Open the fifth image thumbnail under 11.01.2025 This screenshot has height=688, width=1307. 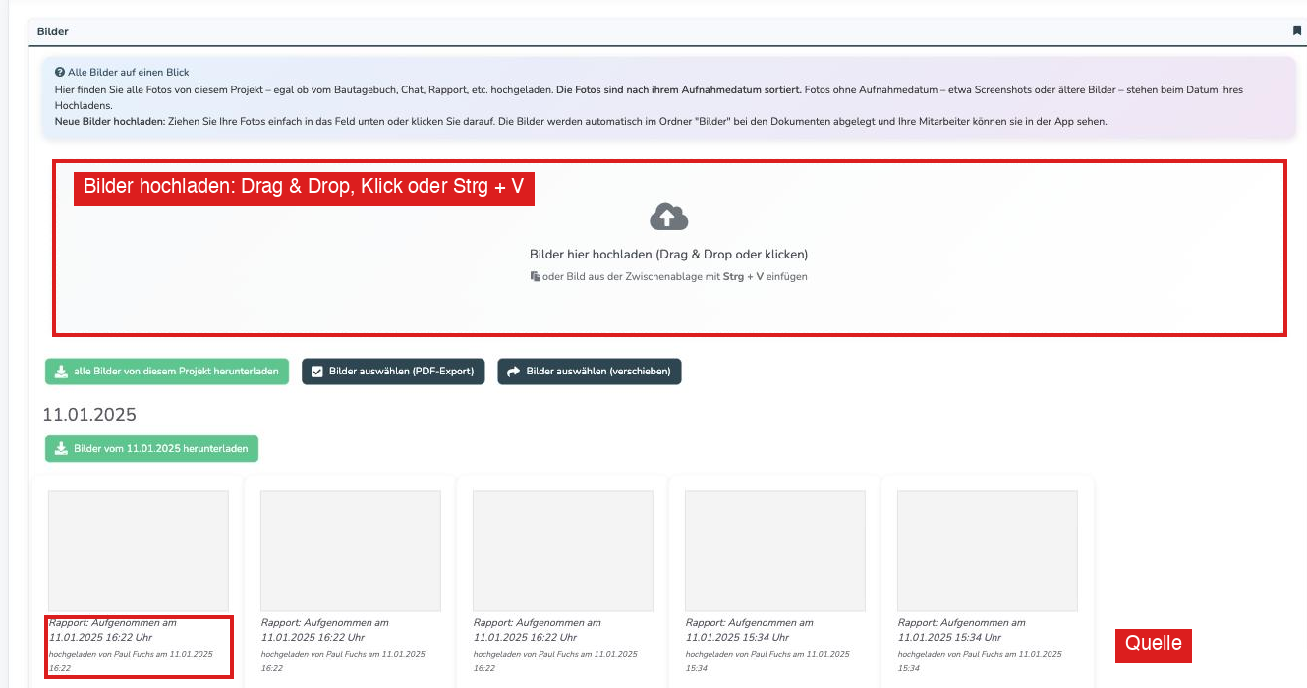[988, 551]
